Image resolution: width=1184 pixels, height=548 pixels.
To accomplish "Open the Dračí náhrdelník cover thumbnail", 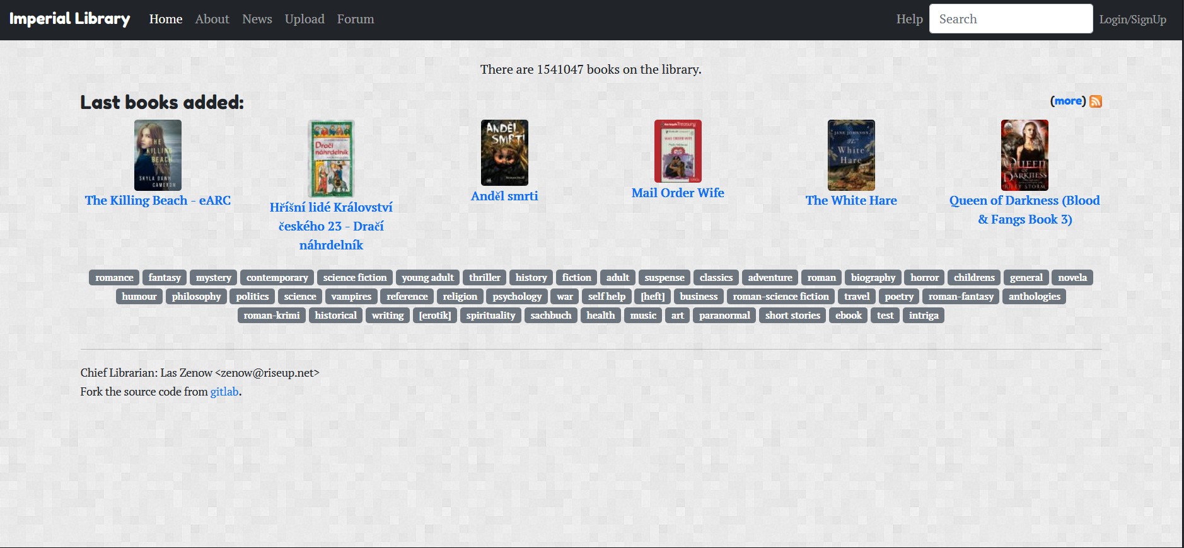I will pos(331,159).
